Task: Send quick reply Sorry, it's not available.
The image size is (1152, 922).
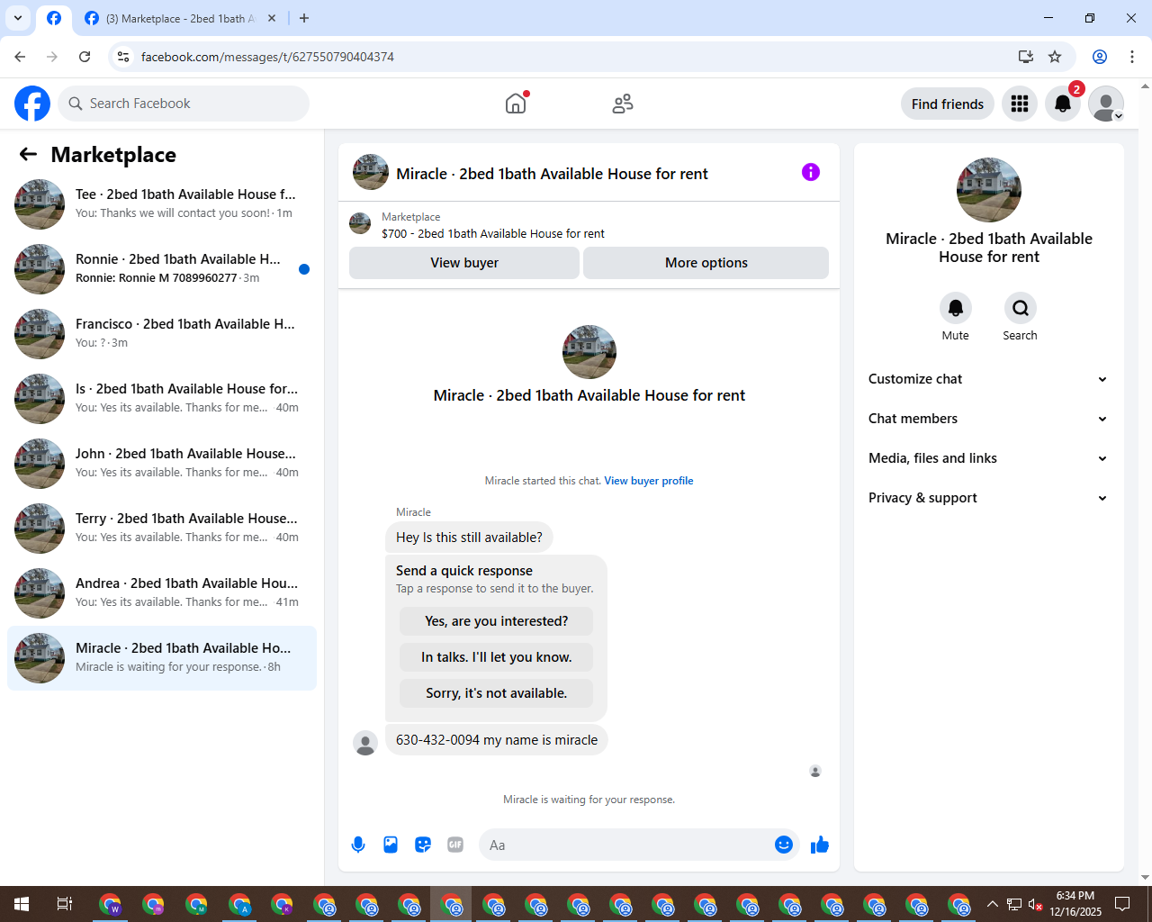Action: (497, 693)
